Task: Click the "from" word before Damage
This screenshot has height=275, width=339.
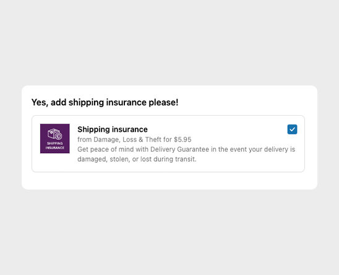Action: tap(85, 139)
